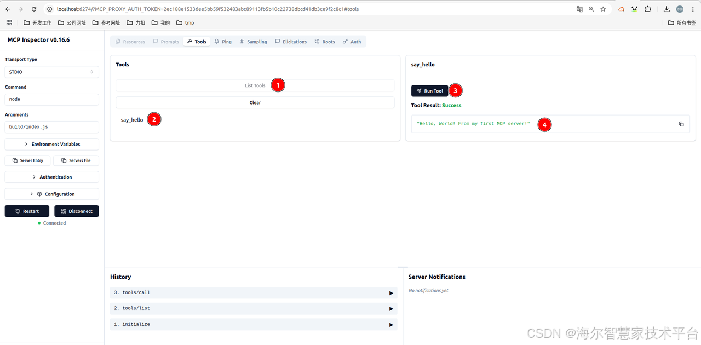Expand the initialize history entry
Screen dimensions: 701x345
(x=390, y=325)
